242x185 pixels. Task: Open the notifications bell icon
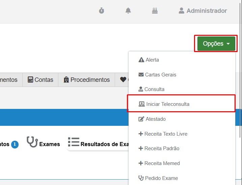[128, 11]
